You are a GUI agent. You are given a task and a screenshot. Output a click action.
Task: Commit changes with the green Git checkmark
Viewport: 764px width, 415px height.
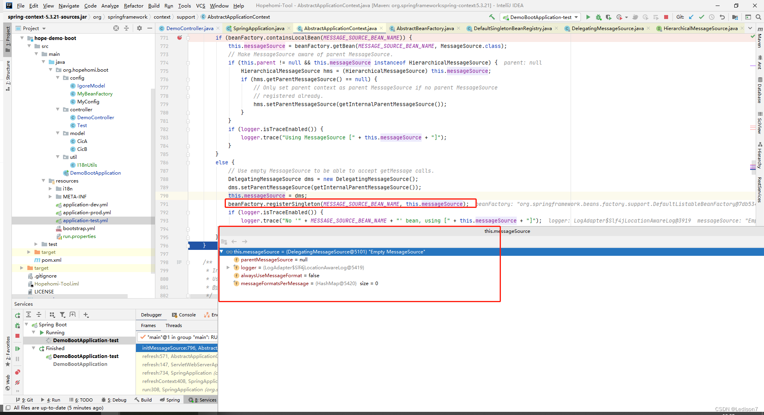[701, 17]
